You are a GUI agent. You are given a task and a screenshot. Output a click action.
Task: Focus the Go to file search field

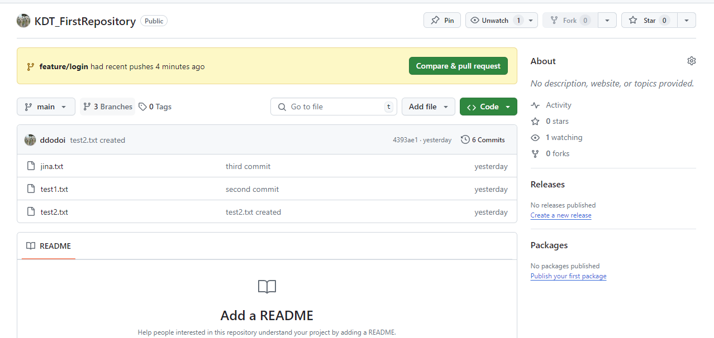(x=334, y=107)
